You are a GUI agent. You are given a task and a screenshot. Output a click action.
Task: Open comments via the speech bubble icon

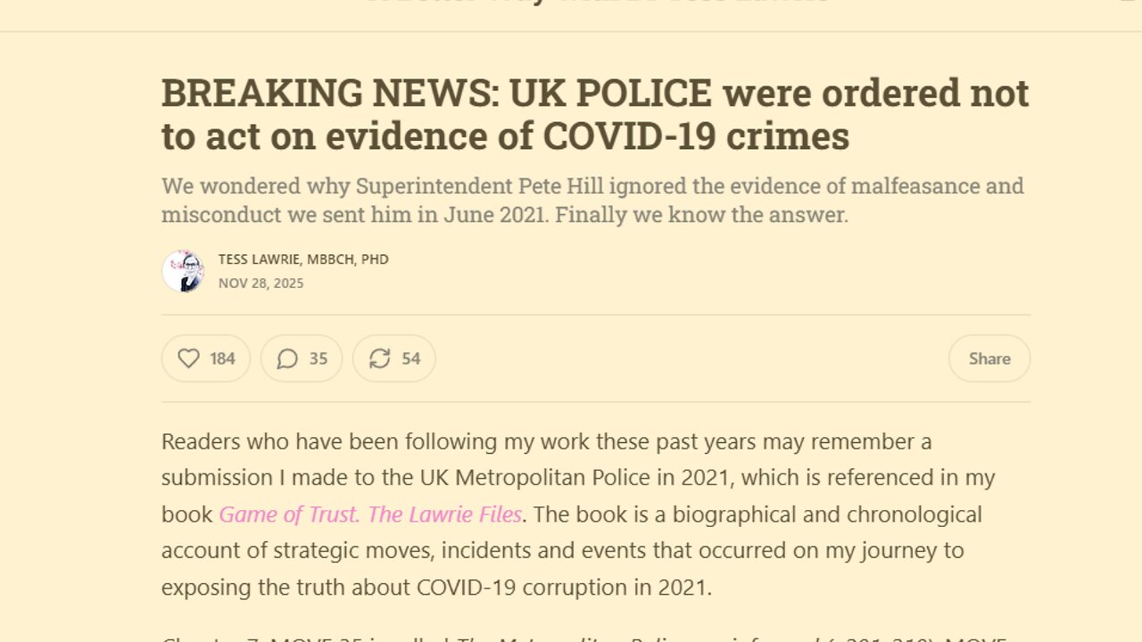(x=287, y=358)
